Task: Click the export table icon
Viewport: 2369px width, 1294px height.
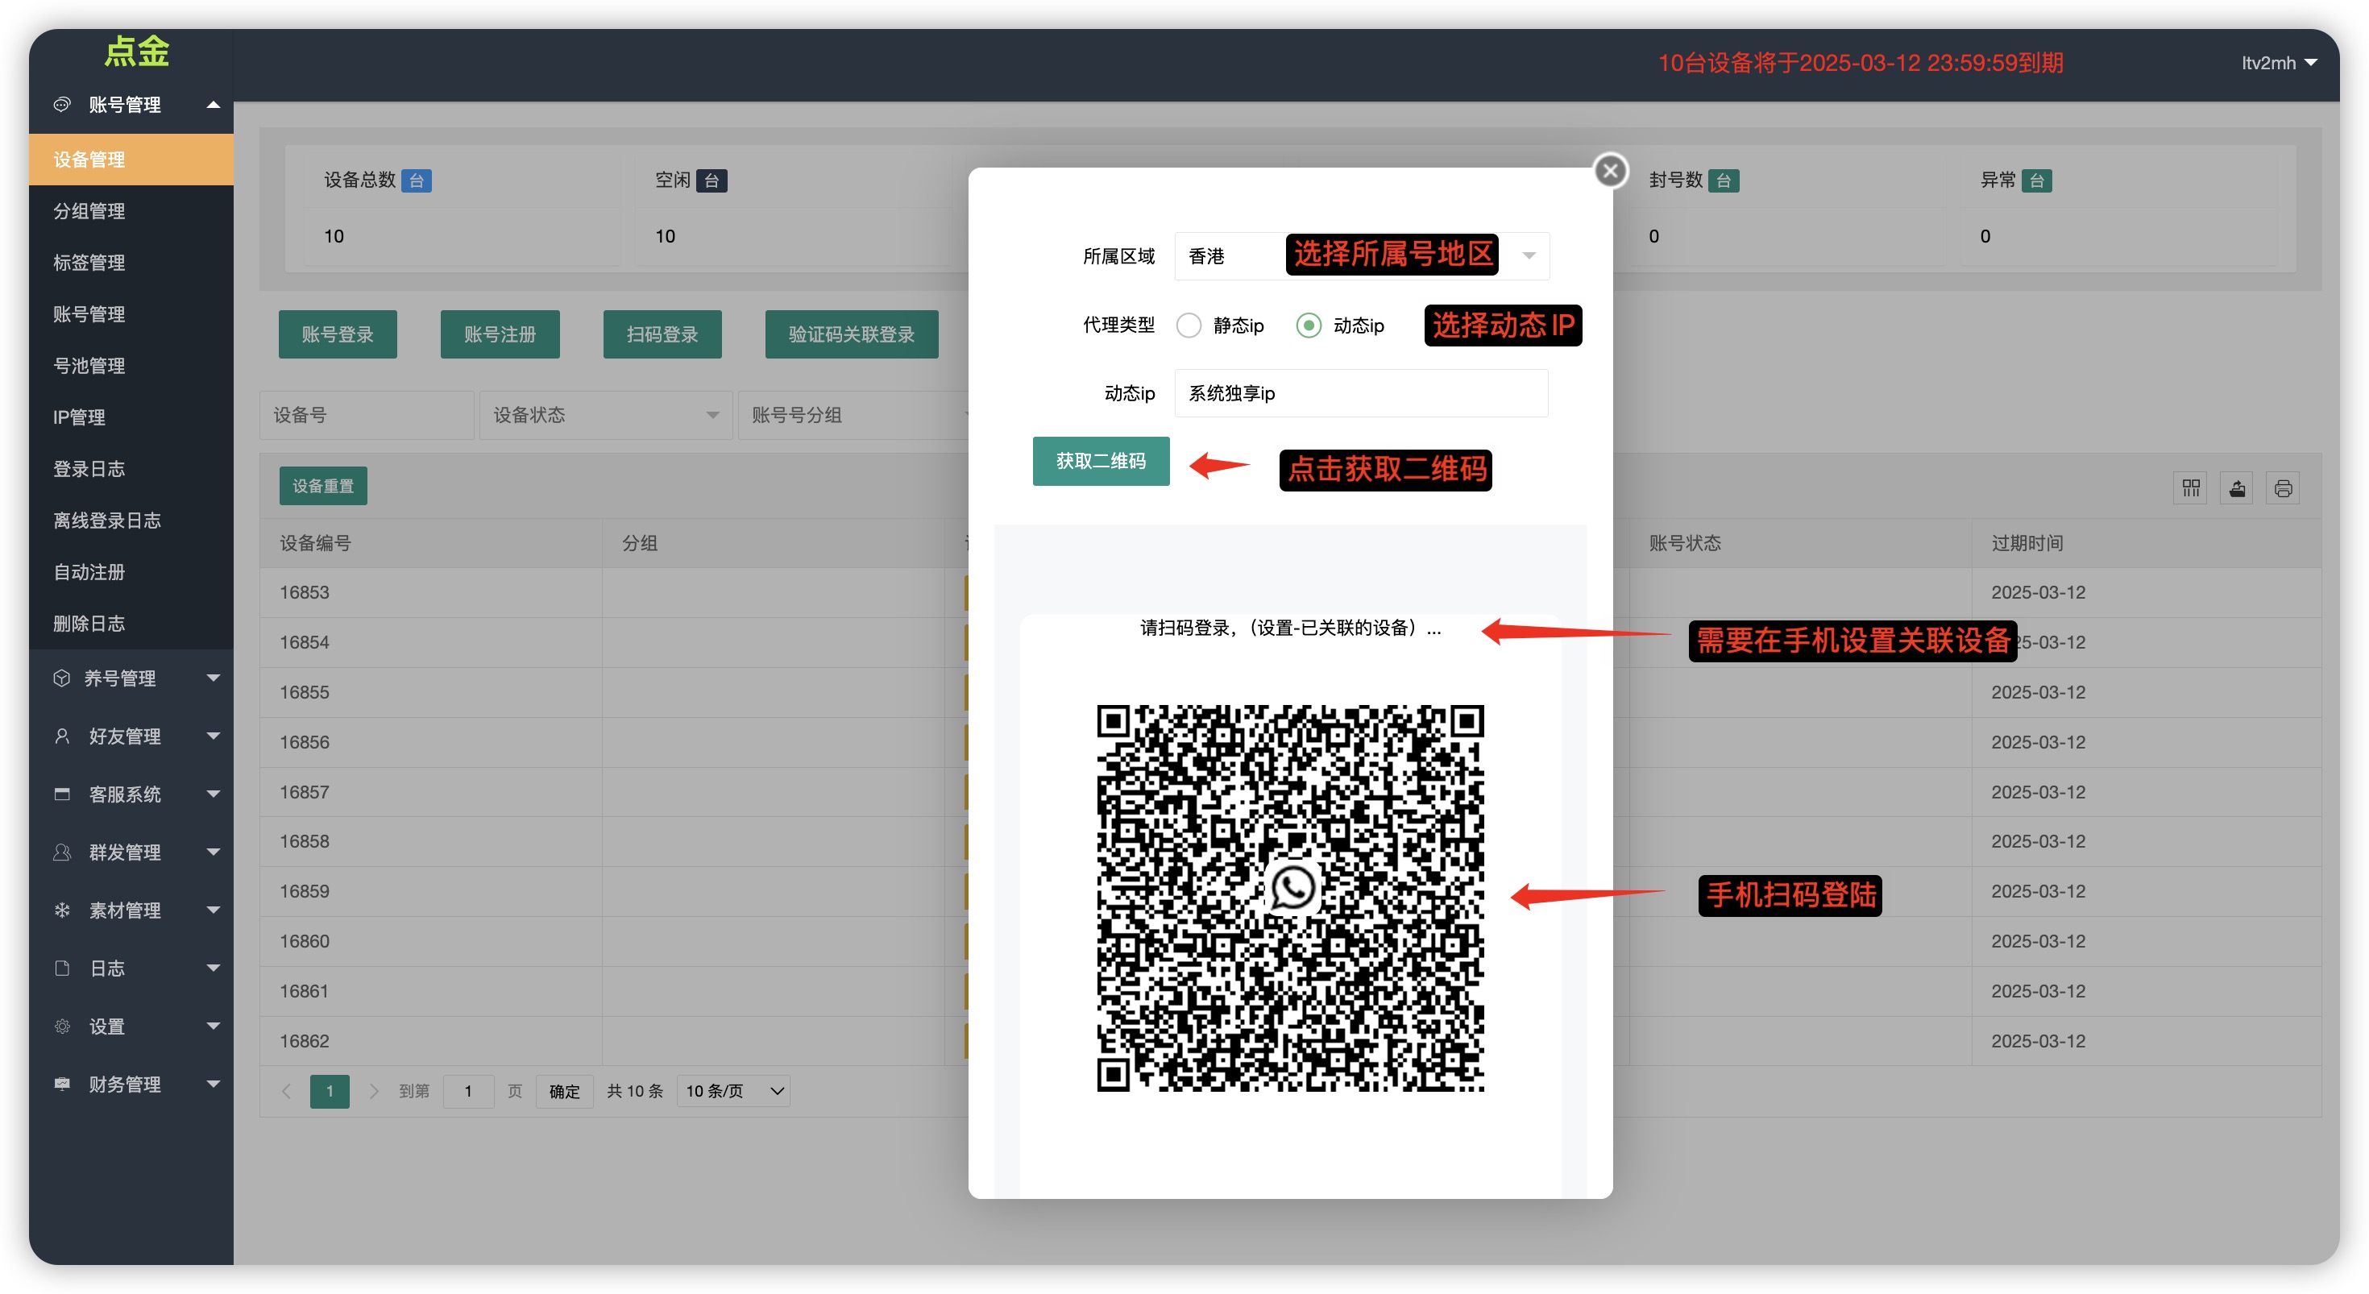Action: point(2237,487)
